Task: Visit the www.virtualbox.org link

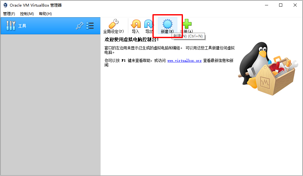Action: 184,60
